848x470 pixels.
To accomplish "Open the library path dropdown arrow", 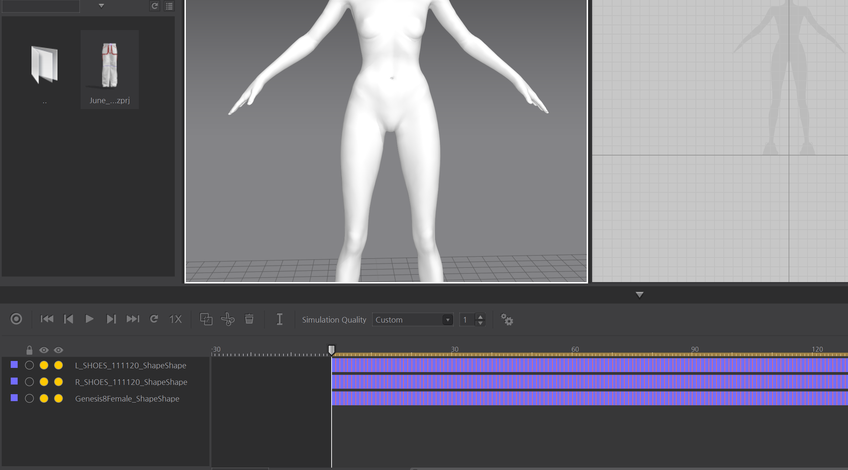I will tap(101, 6).
